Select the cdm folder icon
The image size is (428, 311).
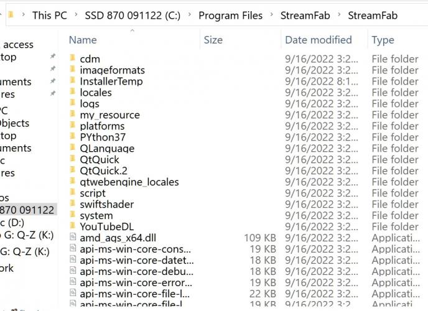73,58
